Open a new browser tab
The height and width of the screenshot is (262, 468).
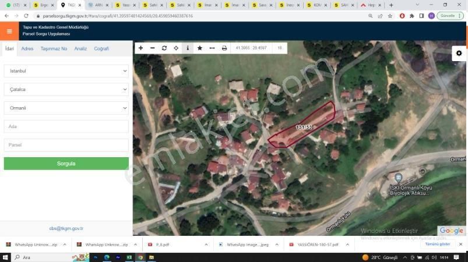391,5
